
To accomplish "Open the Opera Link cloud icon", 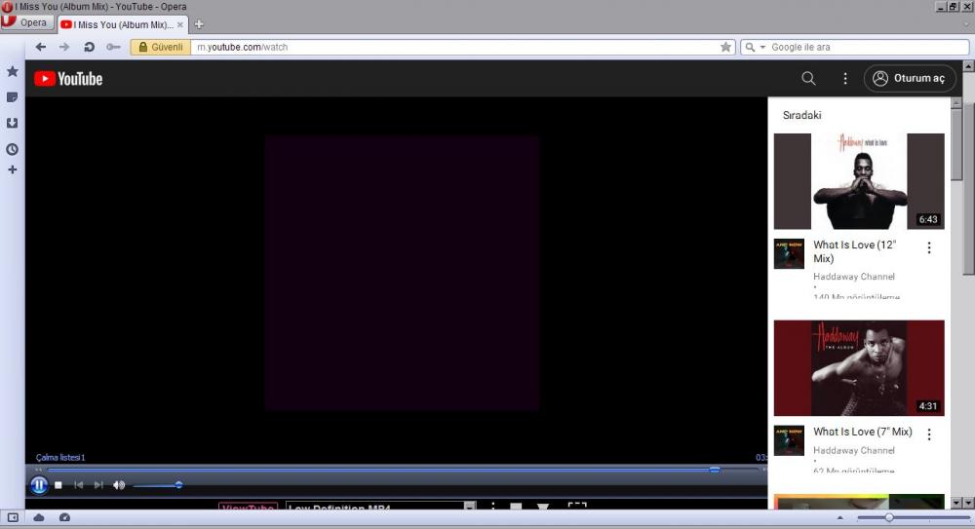I will point(39,517).
